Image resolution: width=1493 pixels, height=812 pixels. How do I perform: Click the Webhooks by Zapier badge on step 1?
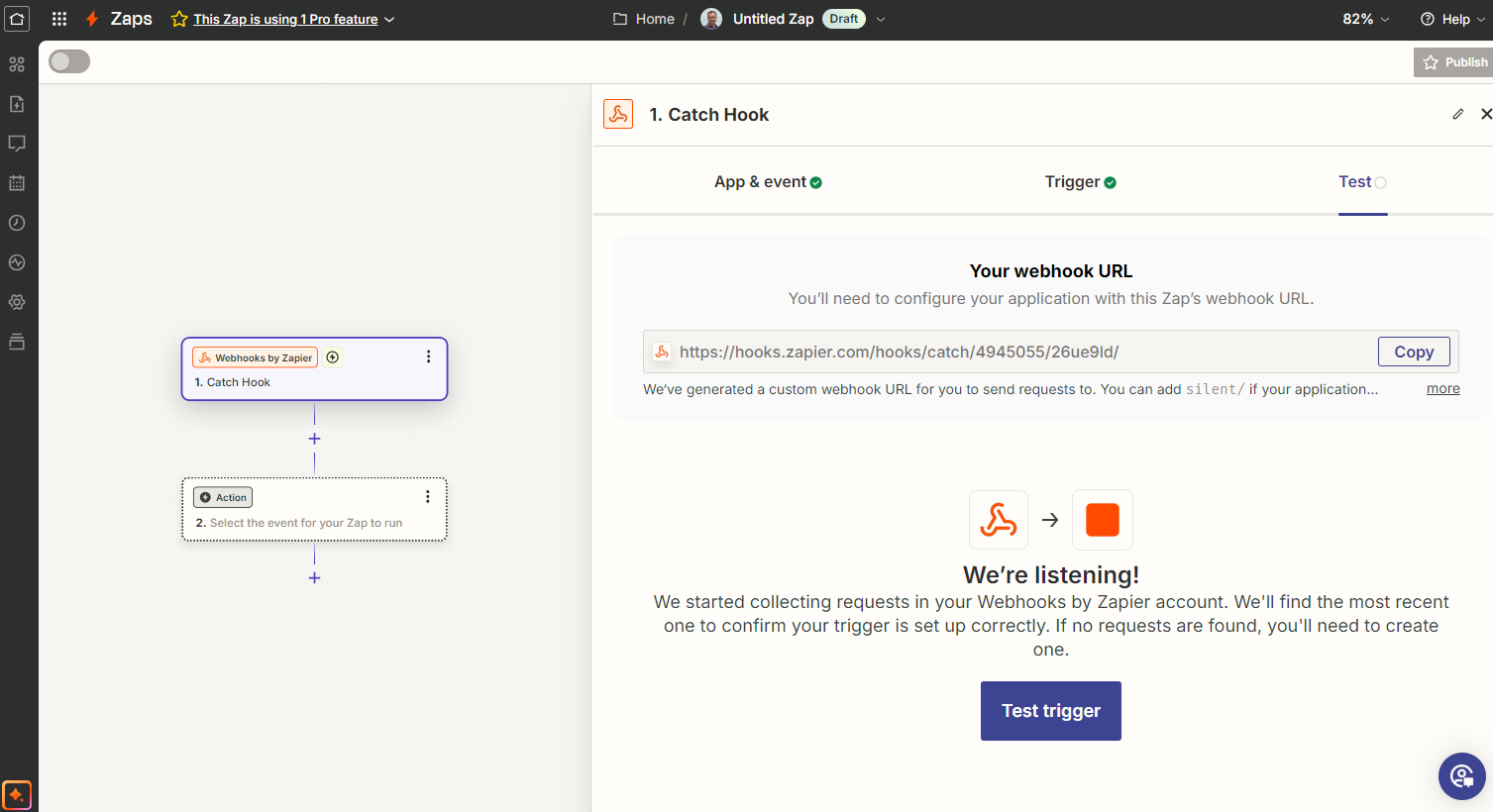coord(256,357)
